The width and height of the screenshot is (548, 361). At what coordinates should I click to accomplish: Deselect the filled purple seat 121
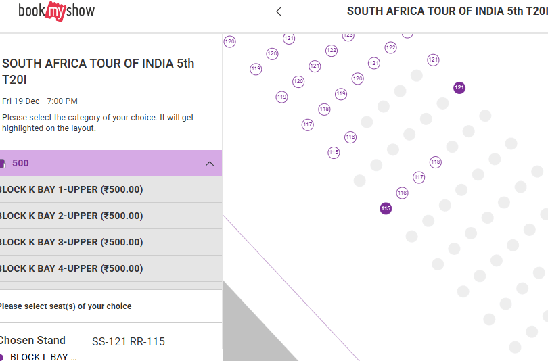pos(459,88)
